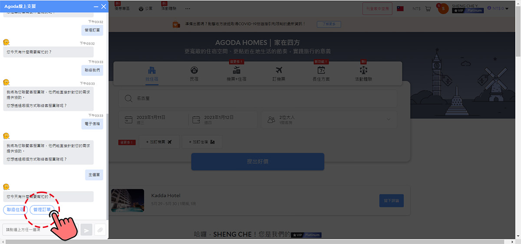Select the 機票+住宿 tab
The image size is (521, 244).
[237, 73]
